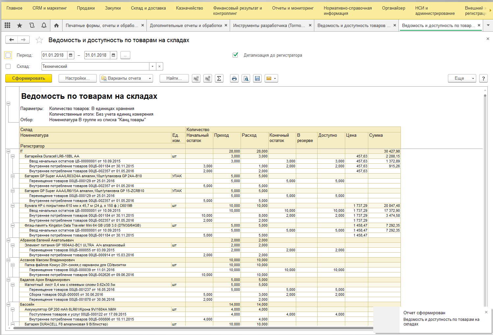Screen dimensions: 493x335
Task: Click the back arrow button
Action: tap(12, 40)
